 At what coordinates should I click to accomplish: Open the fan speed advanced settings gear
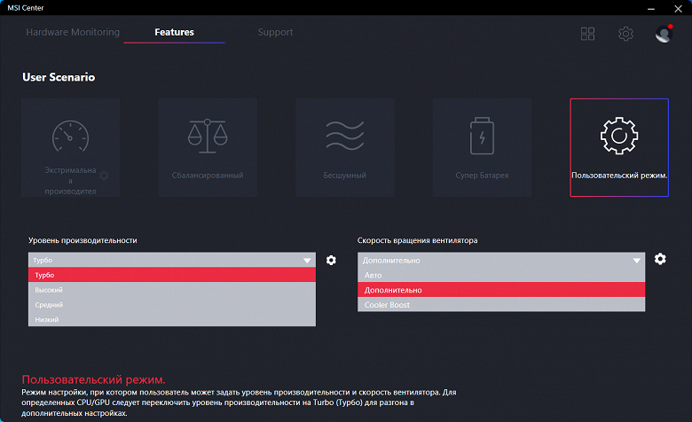(660, 259)
